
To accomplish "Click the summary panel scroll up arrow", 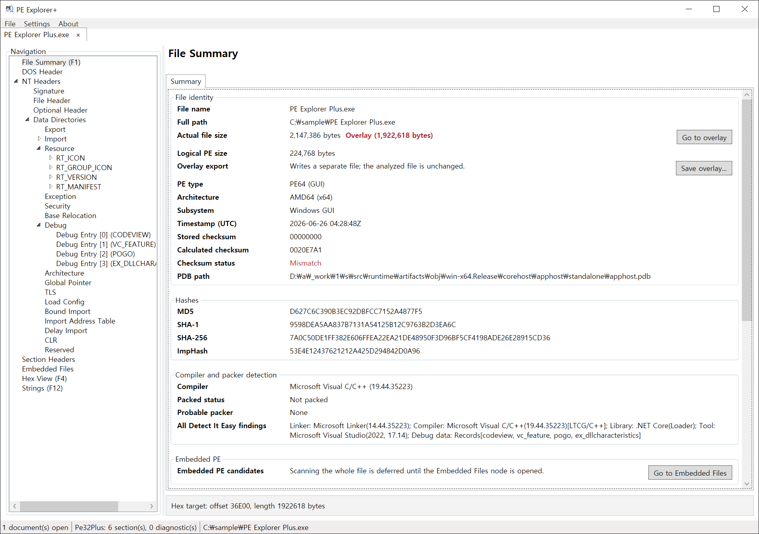I will [x=747, y=95].
